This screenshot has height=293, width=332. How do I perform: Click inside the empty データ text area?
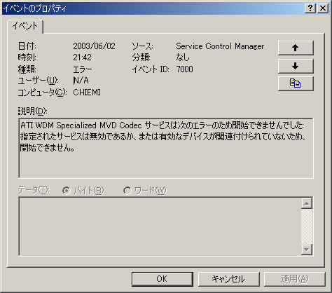160,226
